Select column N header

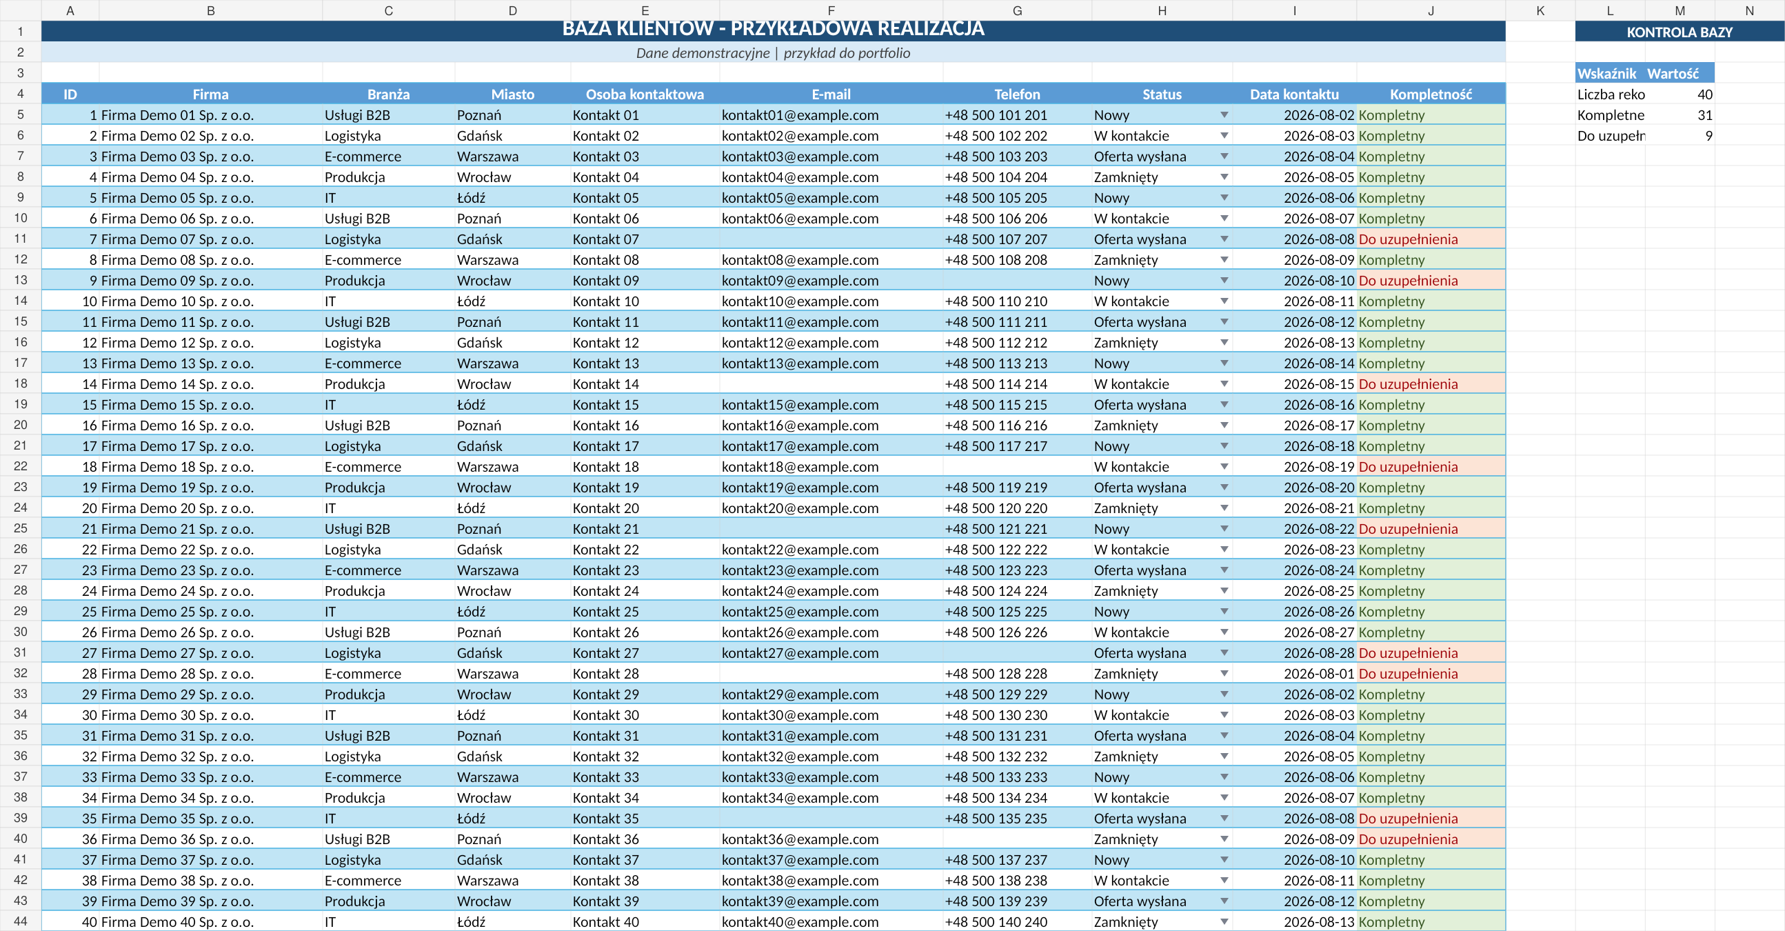coord(1750,10)
